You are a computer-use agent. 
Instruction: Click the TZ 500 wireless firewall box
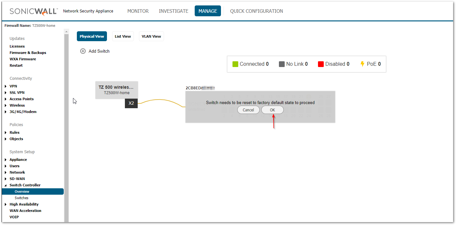117,90
